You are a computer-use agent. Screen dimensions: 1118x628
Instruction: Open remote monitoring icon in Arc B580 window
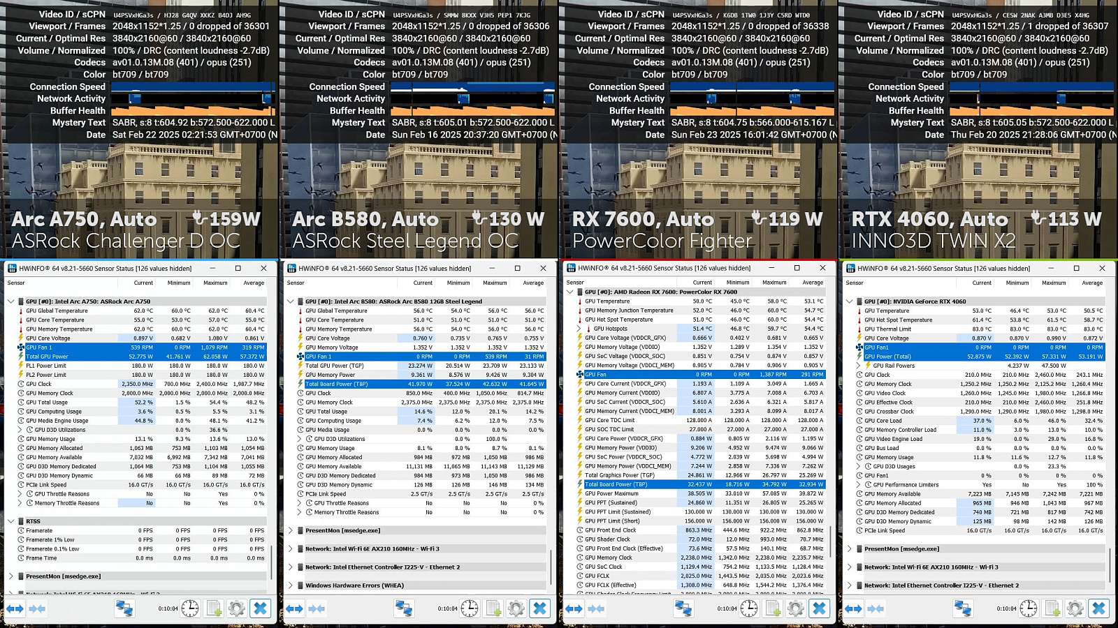click(x=404, y=608)
